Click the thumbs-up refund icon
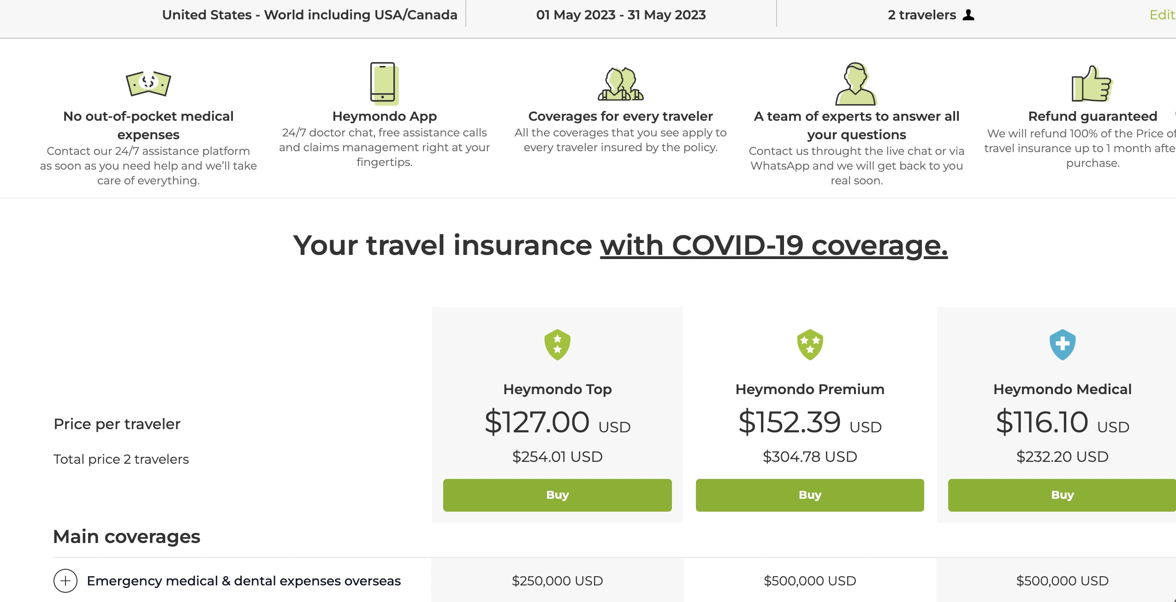 (1093, 84)
